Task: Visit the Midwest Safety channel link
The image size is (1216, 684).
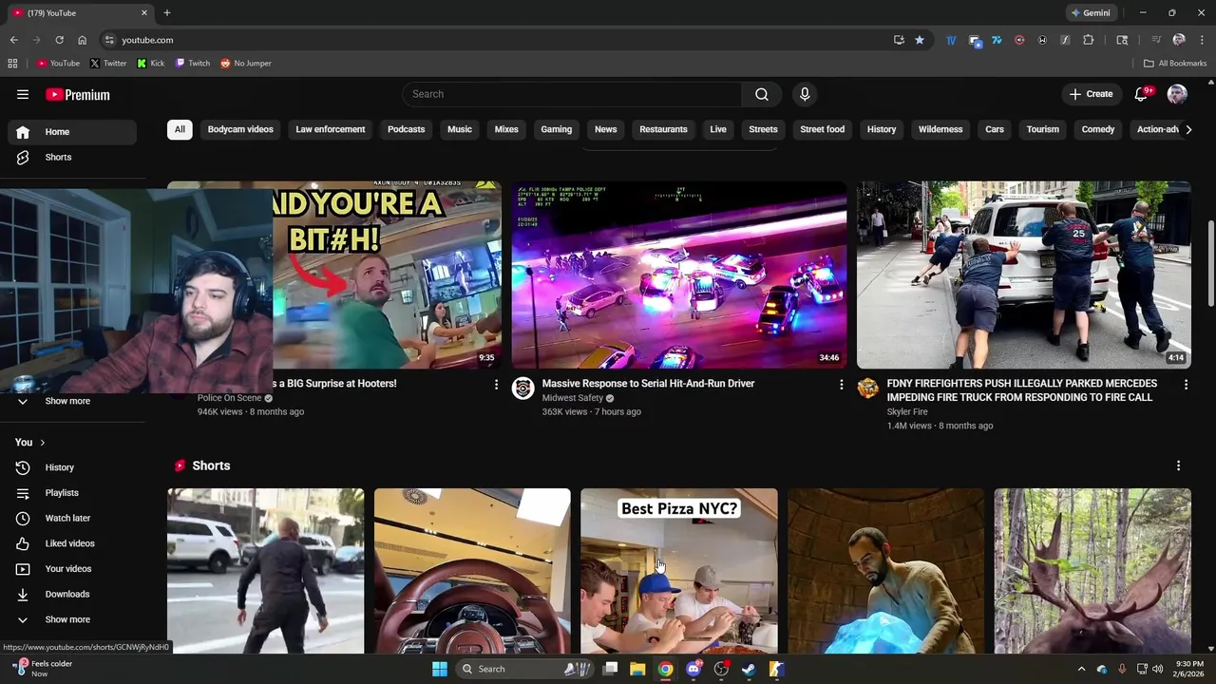Action: click(x=572, y=398)
